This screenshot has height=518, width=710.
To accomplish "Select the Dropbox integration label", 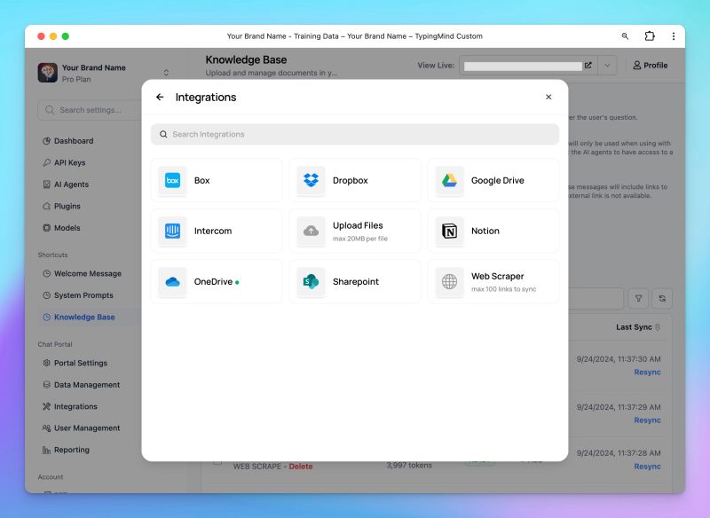I will click(350, 181).
